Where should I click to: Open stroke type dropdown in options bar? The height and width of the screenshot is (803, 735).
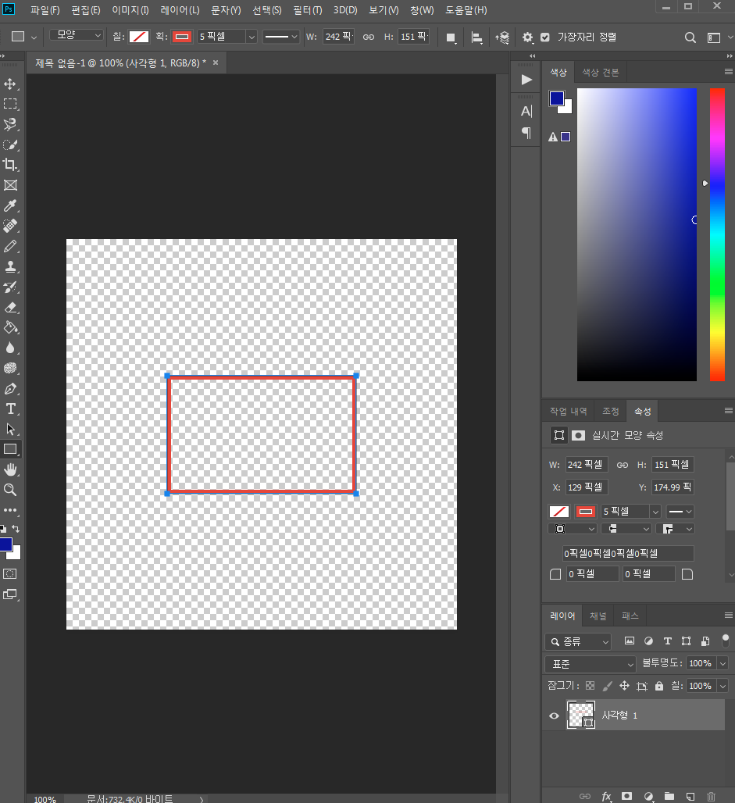[x=280, y=37]
